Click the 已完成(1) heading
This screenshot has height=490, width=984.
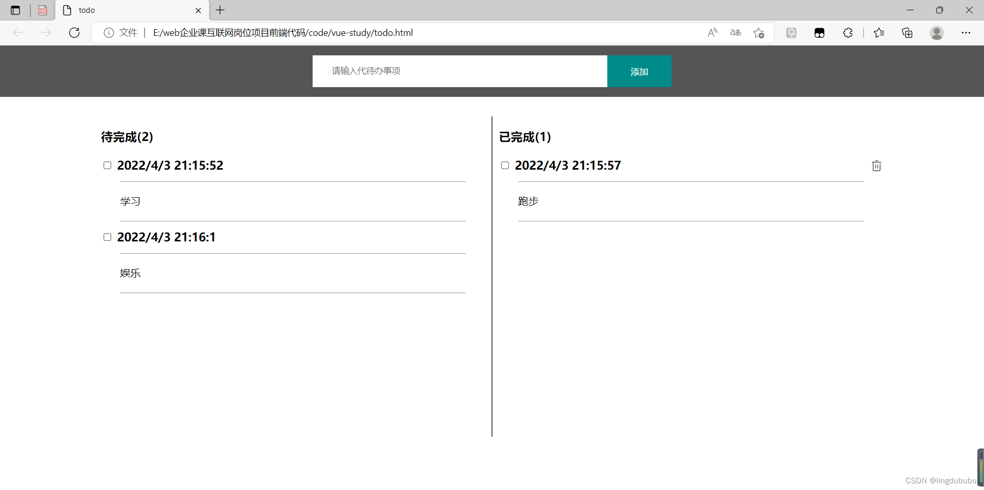[525, 137]
